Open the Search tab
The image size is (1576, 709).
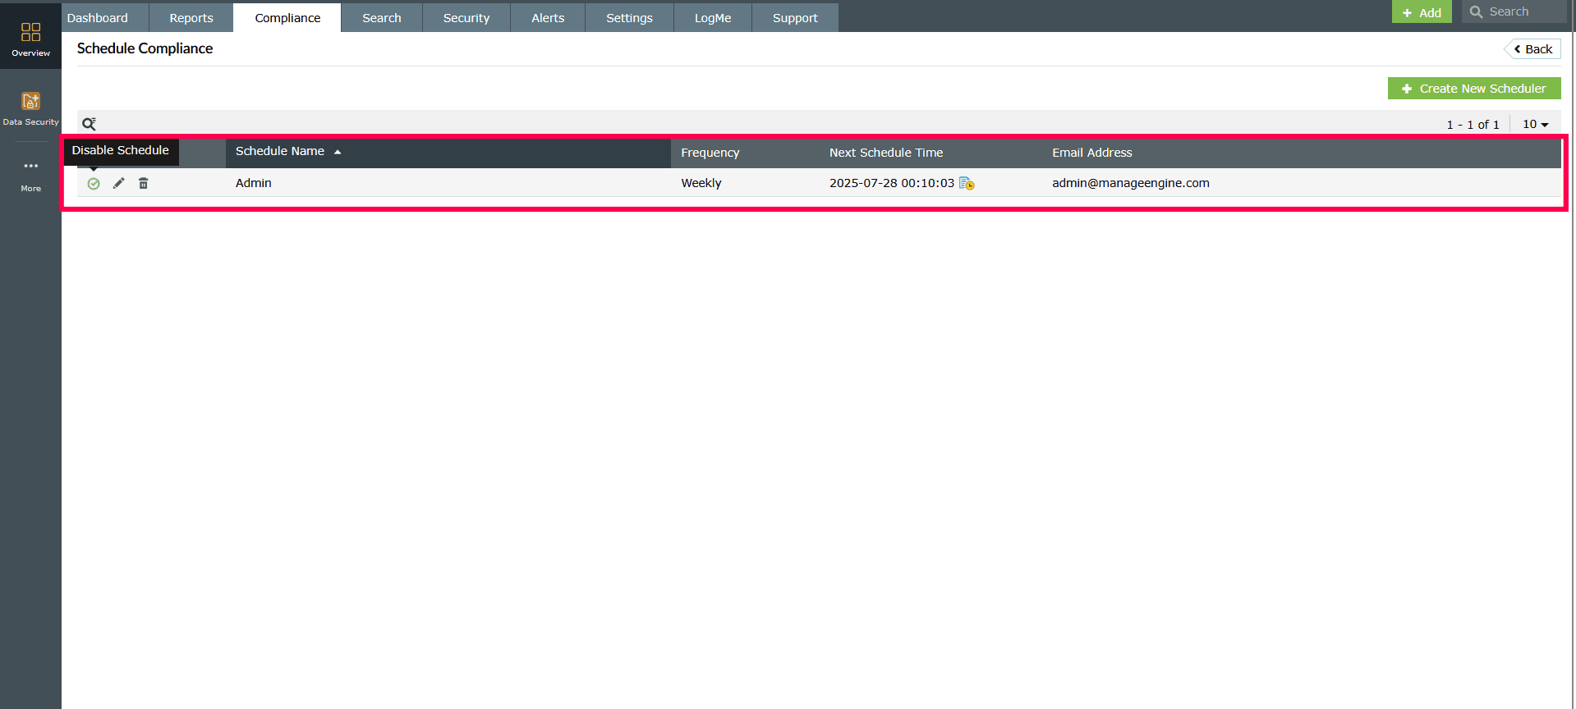click(382, 18)
